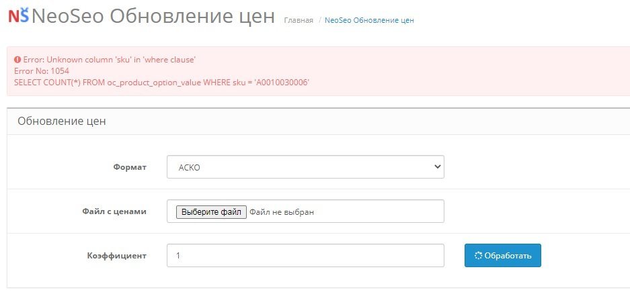Click the NeoSeo Обновление цен page title
Screen dimensions: 630x292
click(x=153, y=16)
